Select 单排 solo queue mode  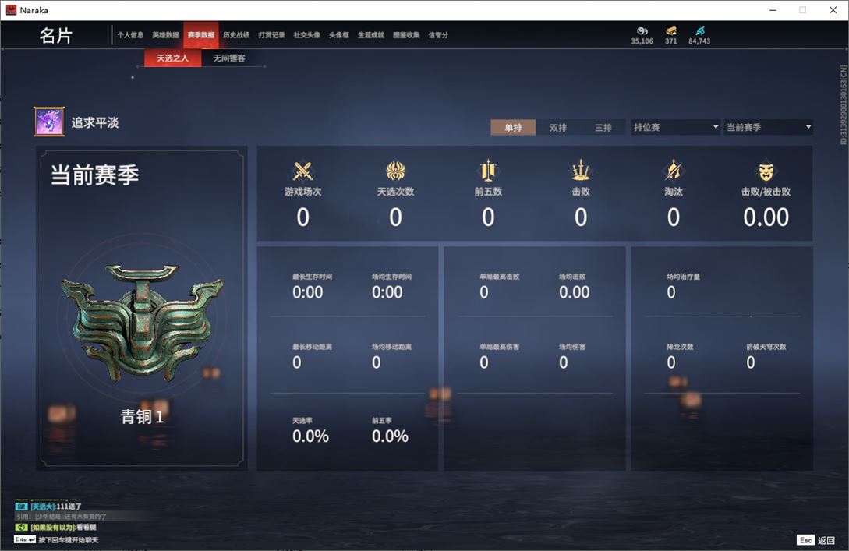click(513, 127)
